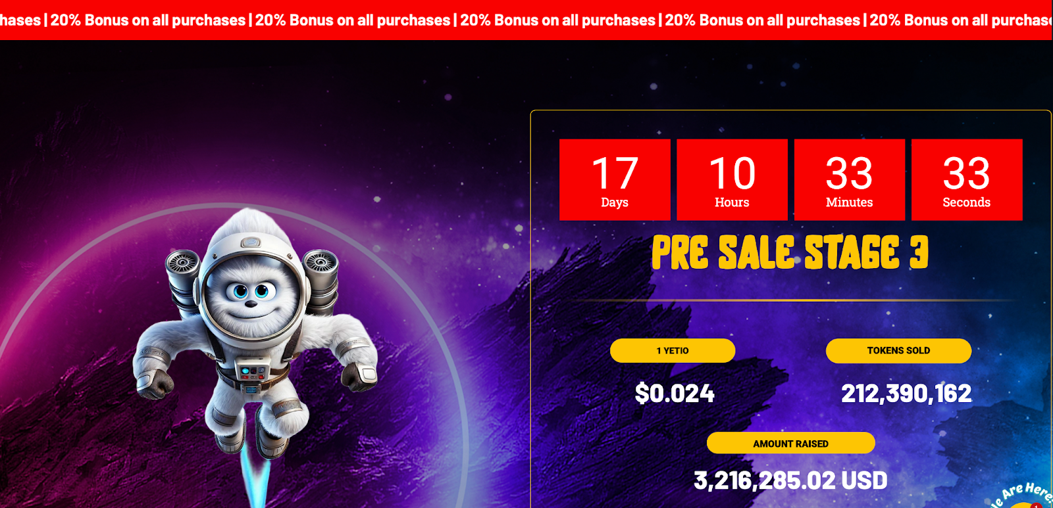This screenshot has height=508, width=1053.
Task: Click the red "20% Bonus on all purchases" banner
Action: pyautogui.click(x=526, y=20)
